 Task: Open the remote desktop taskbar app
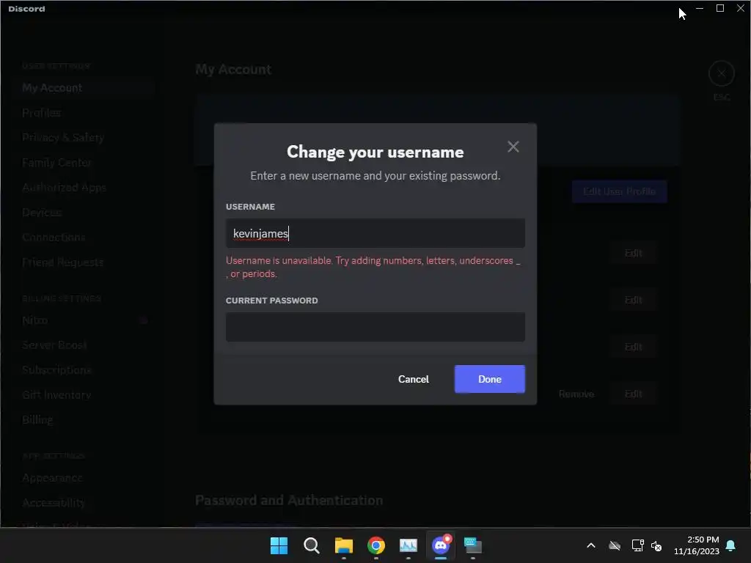pos(473,545)
